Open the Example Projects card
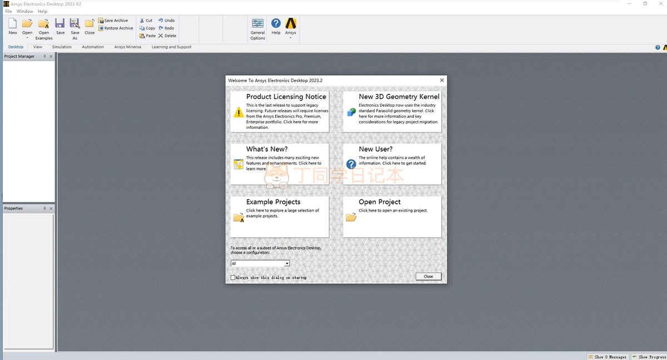The width and height of the screenshot is (667, 360). point(280,217)
